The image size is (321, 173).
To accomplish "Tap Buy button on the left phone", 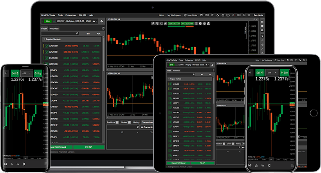I will (x=38, y=73).
